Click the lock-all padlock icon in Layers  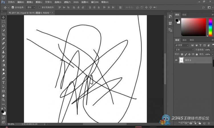point(197,54)
